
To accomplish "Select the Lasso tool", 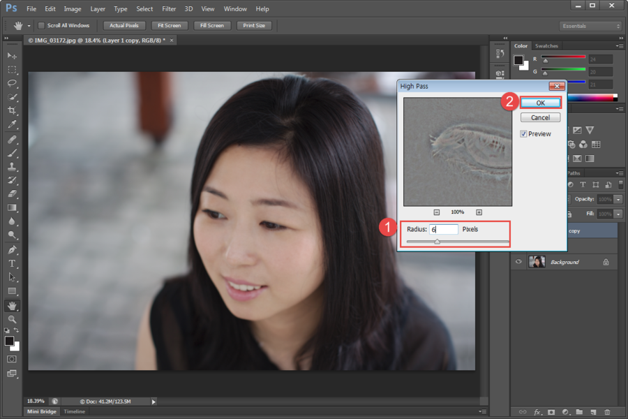I will (12, 83).
